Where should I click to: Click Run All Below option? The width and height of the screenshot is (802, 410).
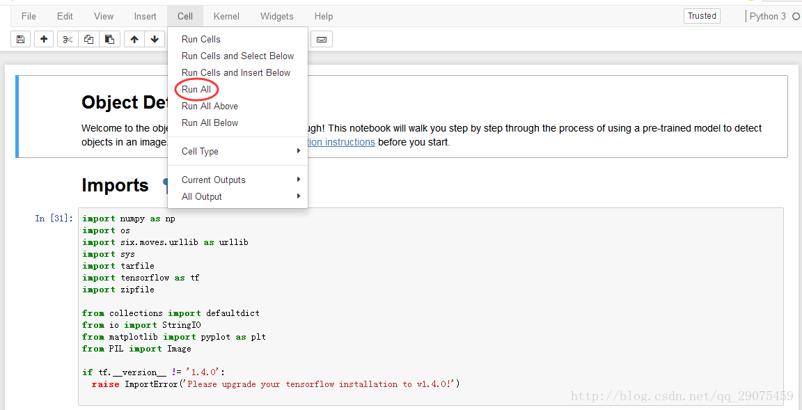210,123
